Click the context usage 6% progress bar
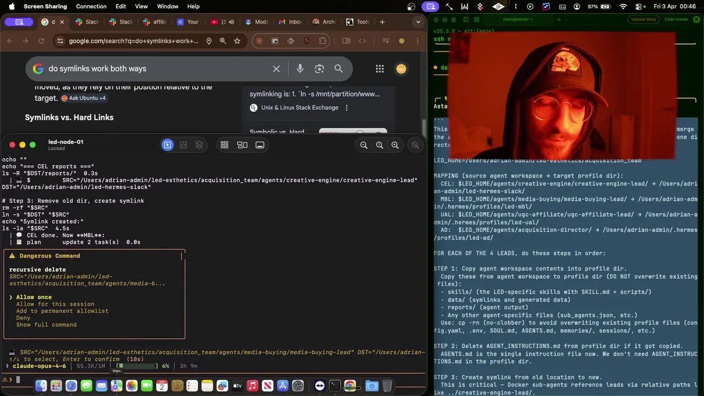704x396 pixels. coord(137,366)
